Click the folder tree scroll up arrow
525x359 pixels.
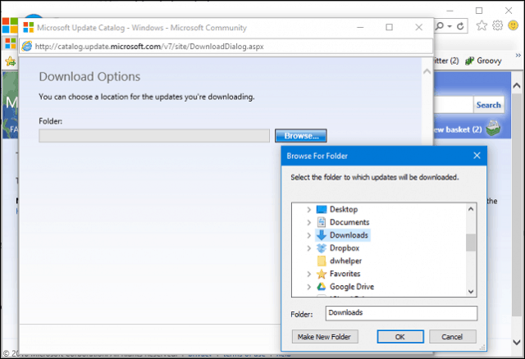click(x=471, y=209)
